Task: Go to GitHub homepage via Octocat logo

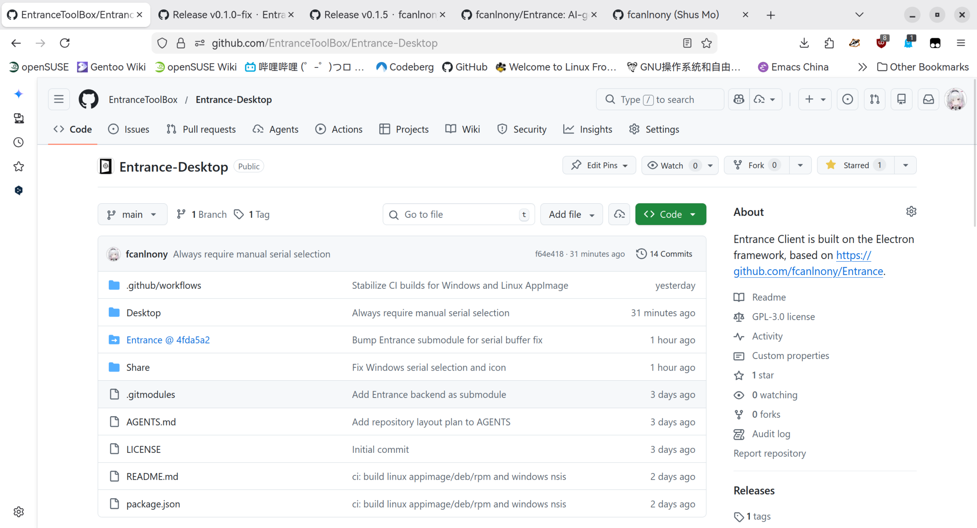Action: click(88, 99)
